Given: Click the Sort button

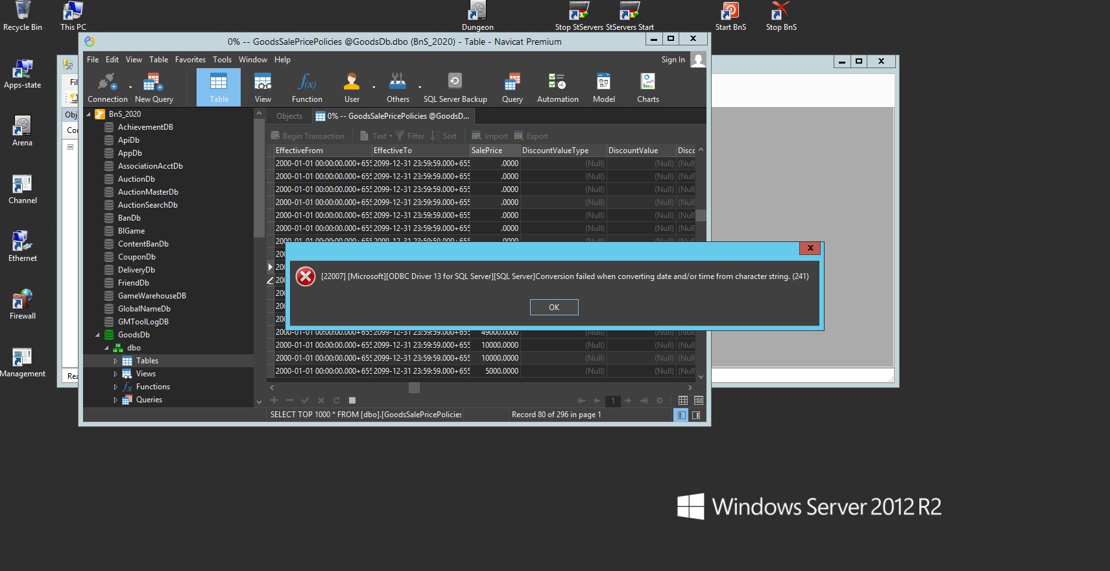Looking at the screenshot, I should 444,136.
